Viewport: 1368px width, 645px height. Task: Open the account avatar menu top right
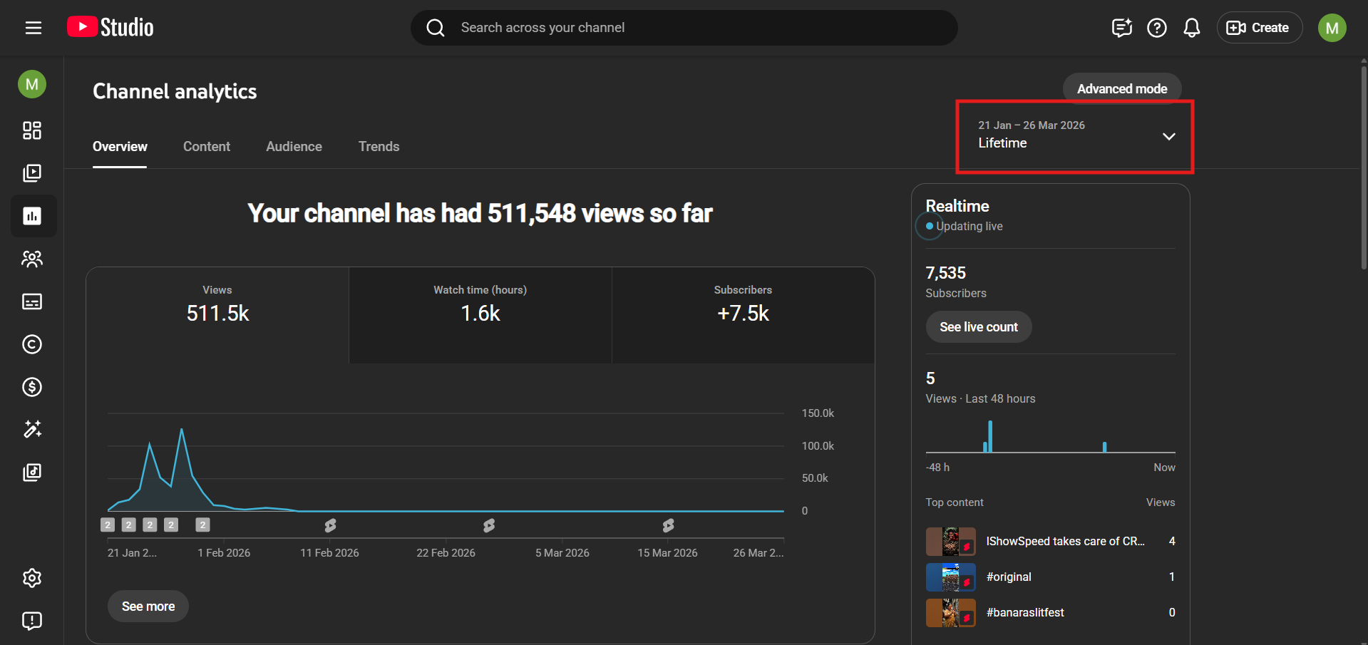click(1332, 28)
